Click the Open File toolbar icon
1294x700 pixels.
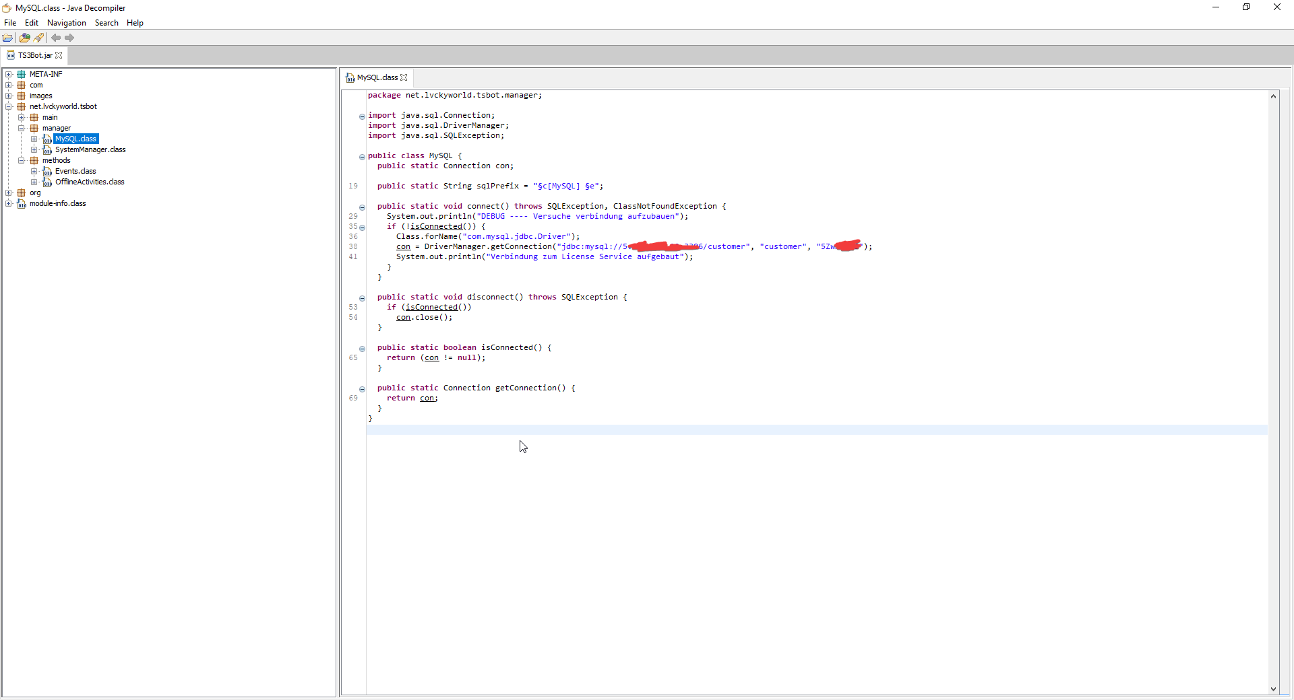8,38
